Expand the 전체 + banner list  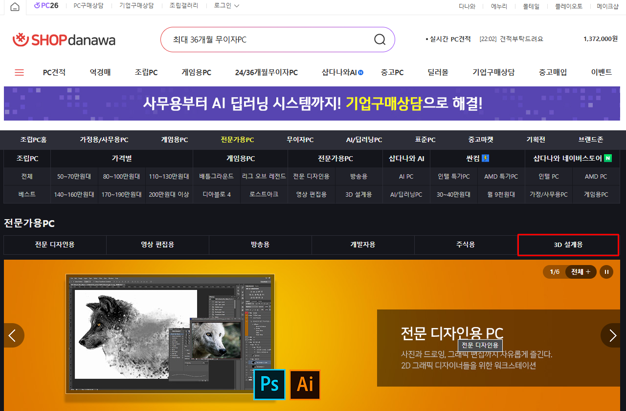(x=581, y=272)
